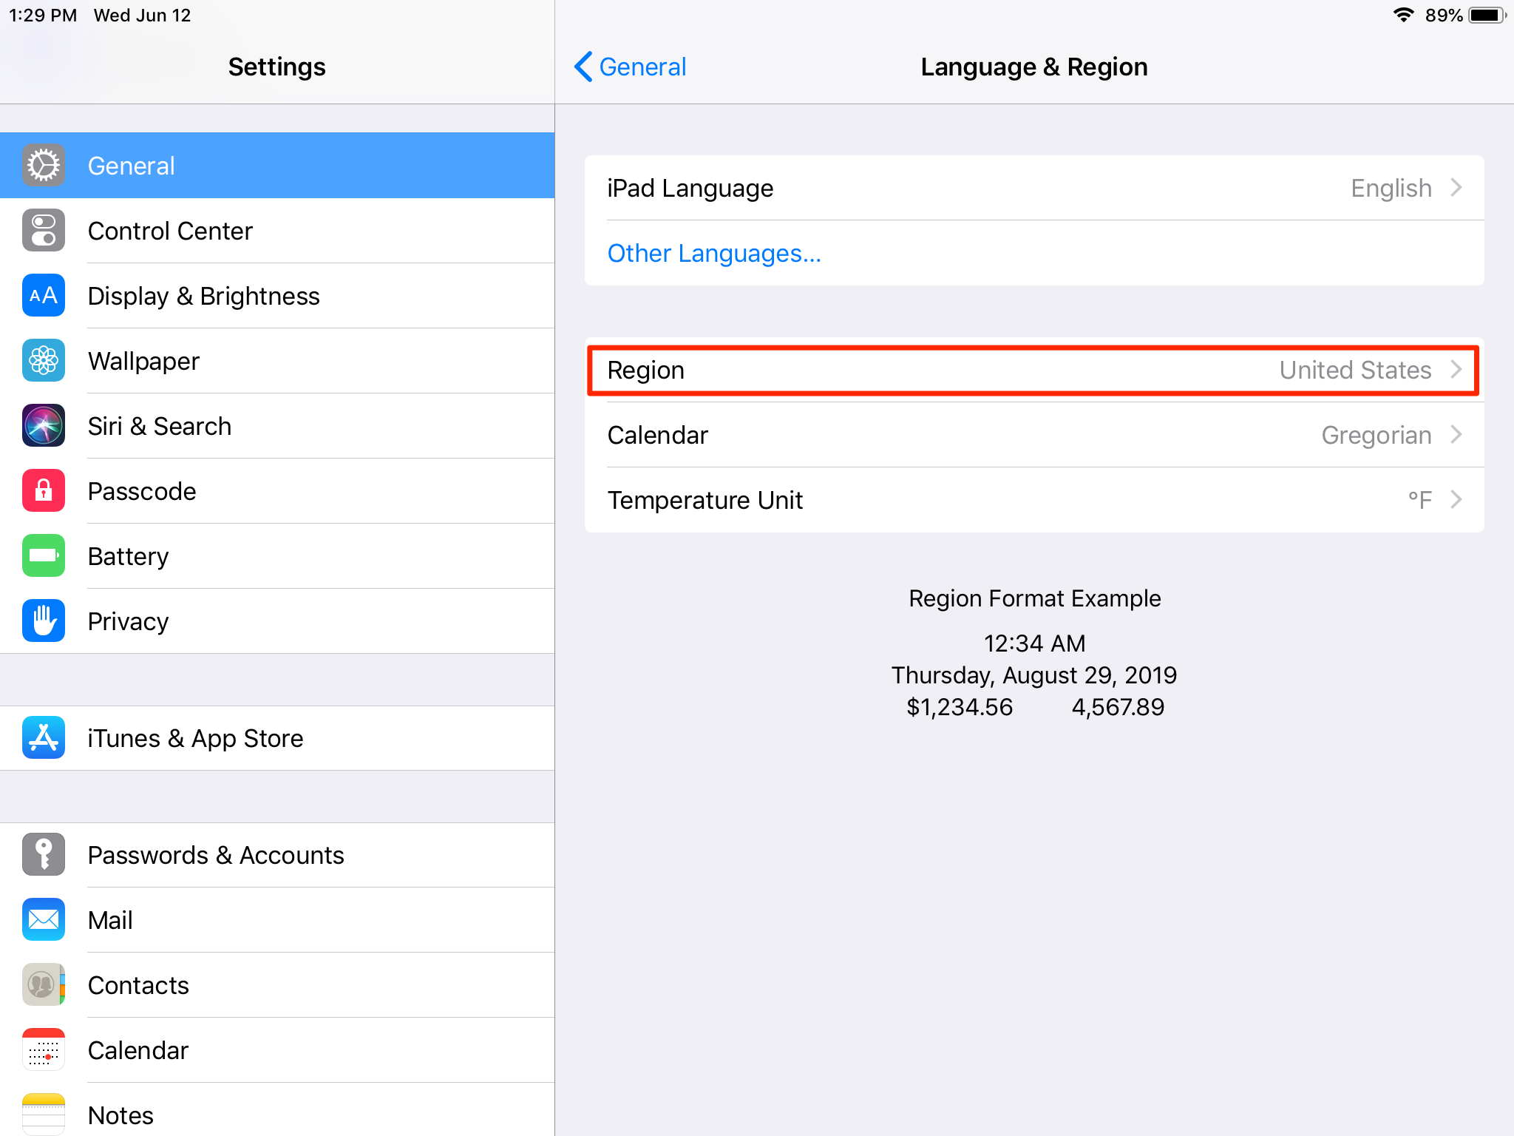
Task: Tap the back chevron next to General
Action: (x=583, y=67)
